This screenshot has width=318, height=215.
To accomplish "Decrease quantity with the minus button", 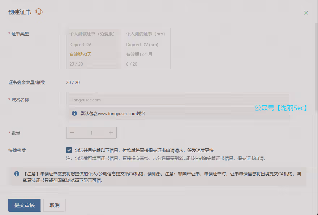I will pyautogui.click(x=72, y=133).
